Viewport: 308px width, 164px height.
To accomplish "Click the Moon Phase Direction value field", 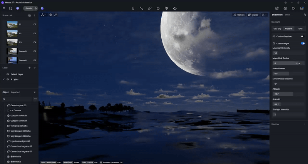I will (288, 84).
